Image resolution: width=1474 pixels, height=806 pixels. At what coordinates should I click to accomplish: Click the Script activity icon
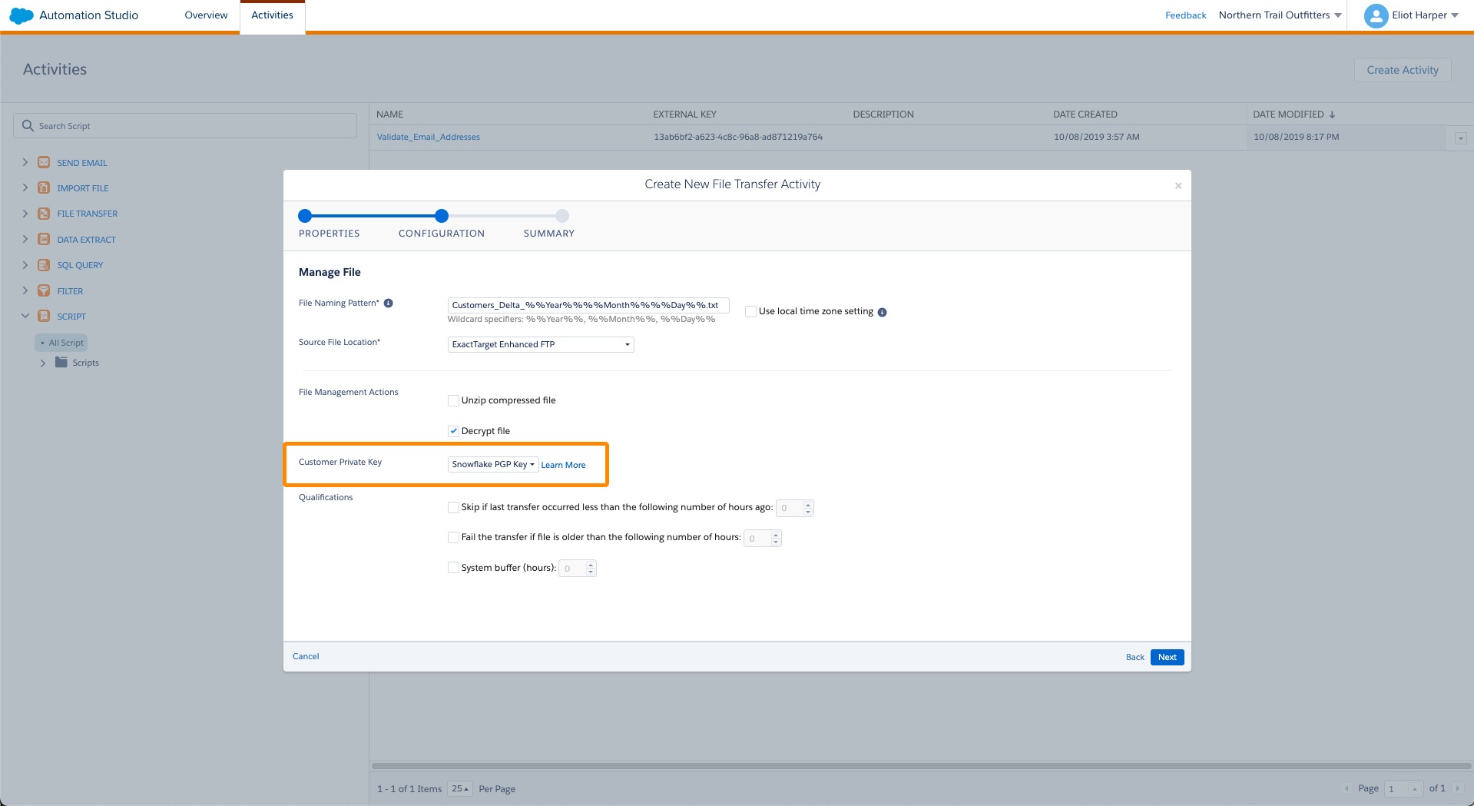[x=44, y=316]
